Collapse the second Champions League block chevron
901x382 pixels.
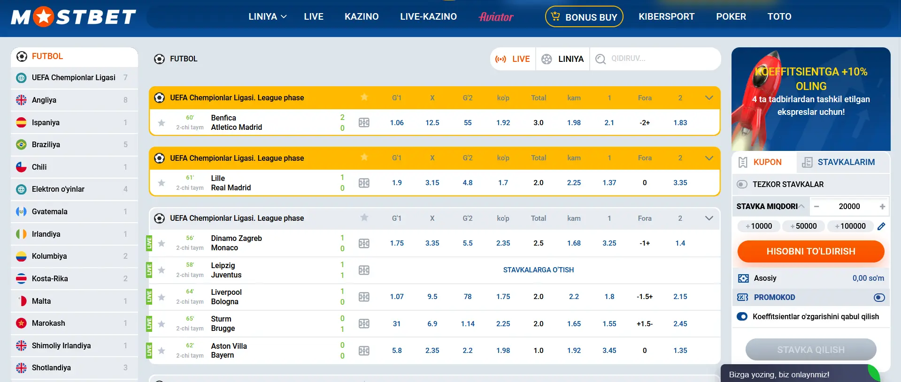[709, 158]
